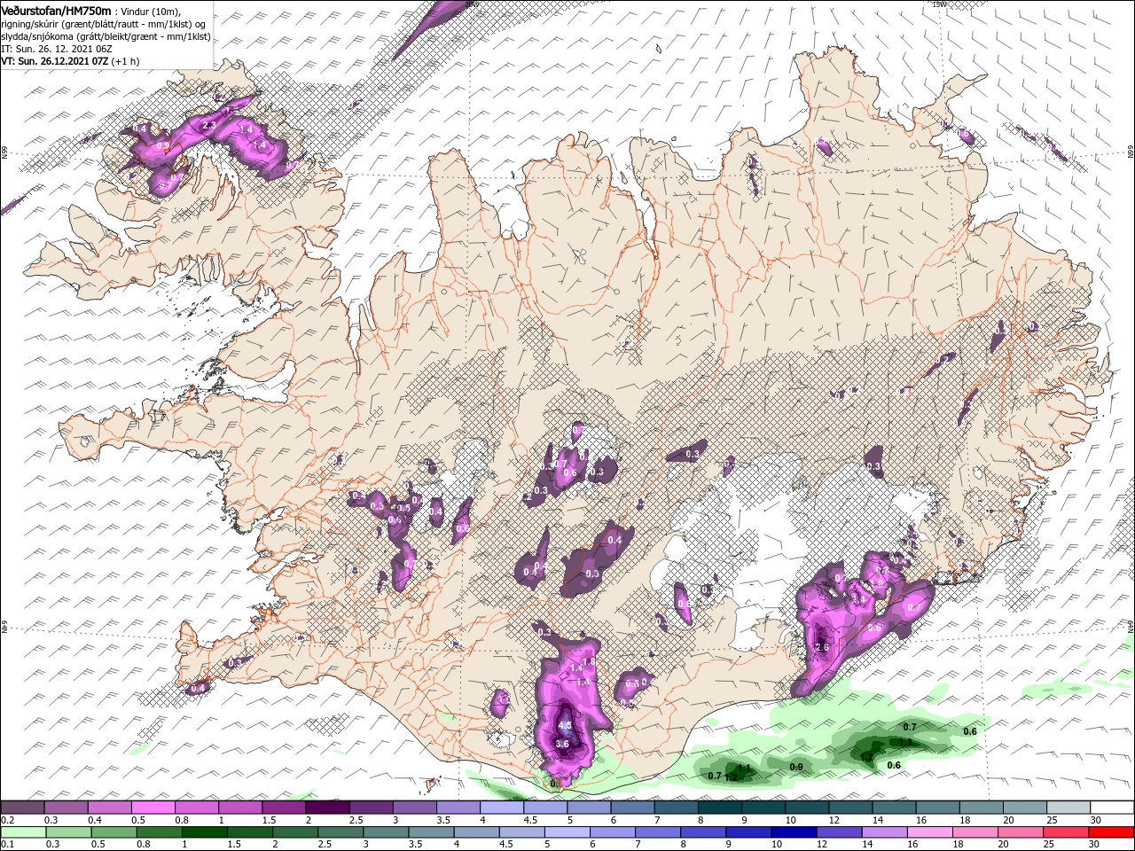Click the Veðurstofan/HM750m title text

(x=56, y=10)
